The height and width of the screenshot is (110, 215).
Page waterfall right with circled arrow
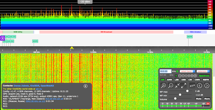pos(207,85)
